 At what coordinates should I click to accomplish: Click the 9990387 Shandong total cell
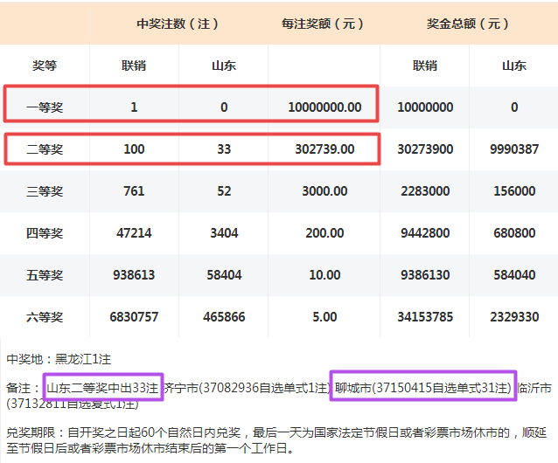pos(513,149)
